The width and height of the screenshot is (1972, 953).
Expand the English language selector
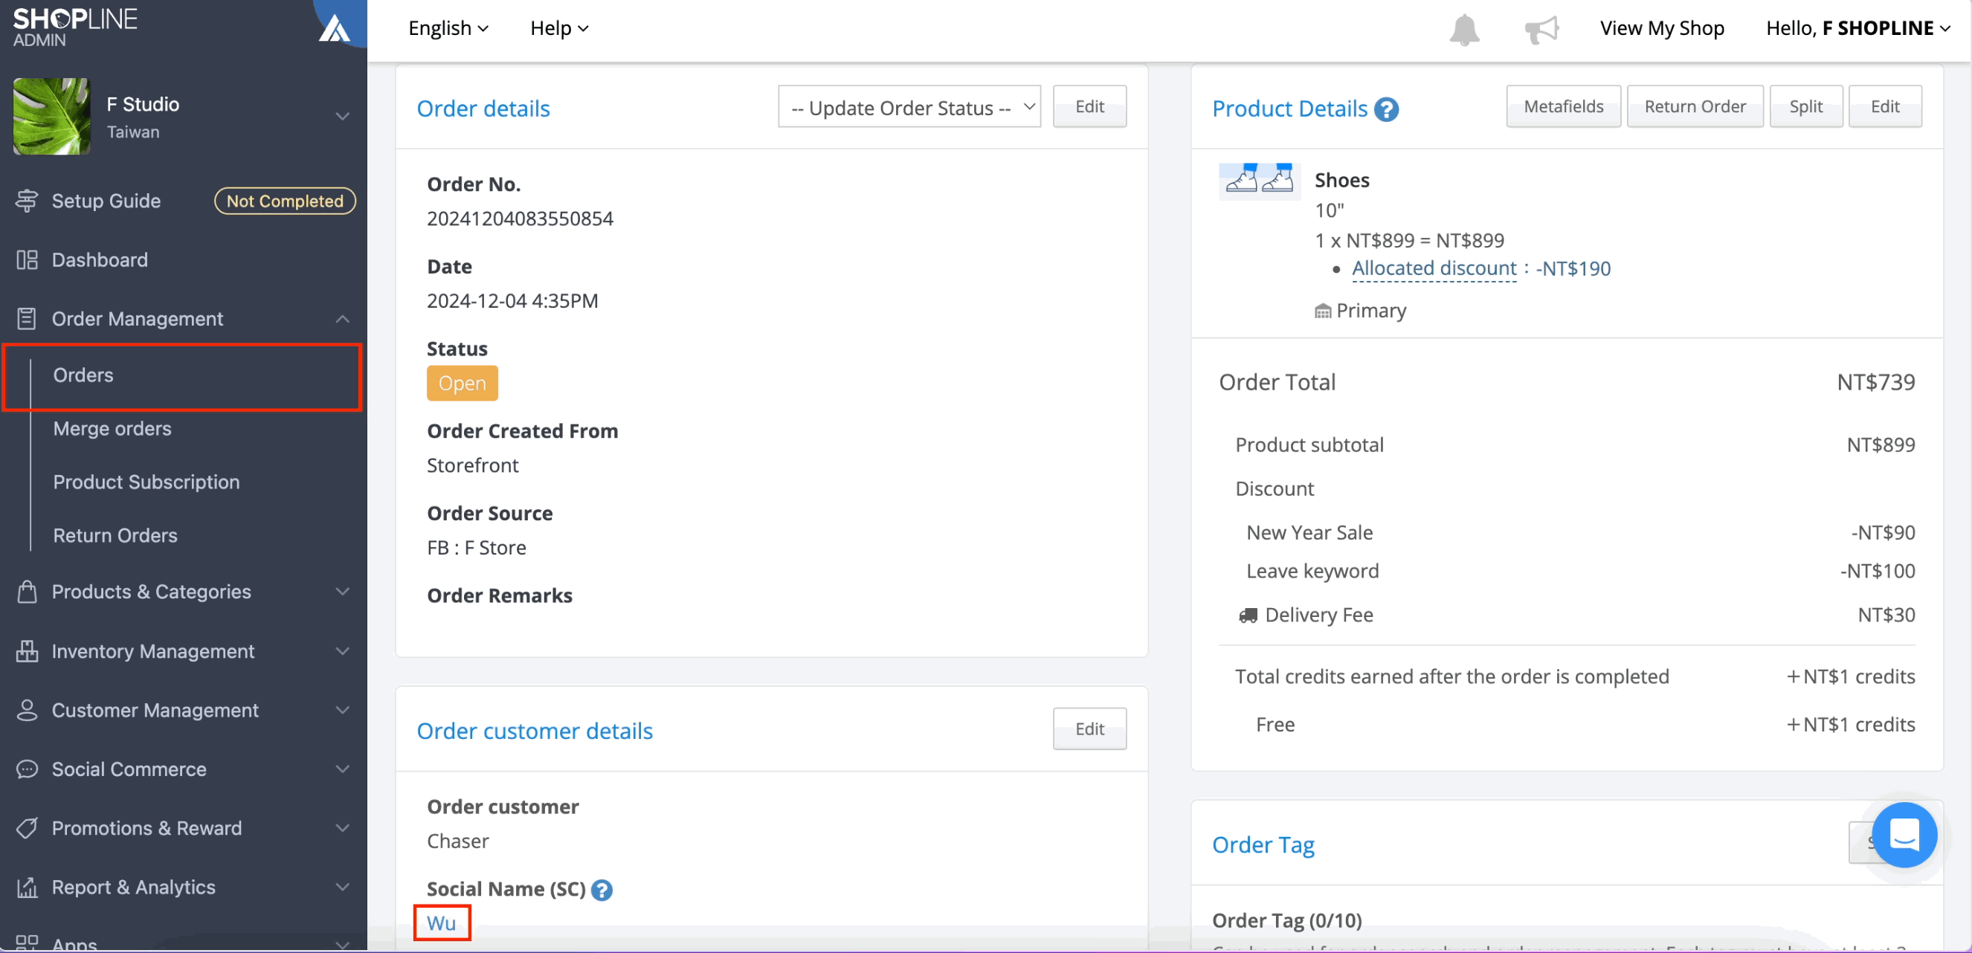(448, 28)
